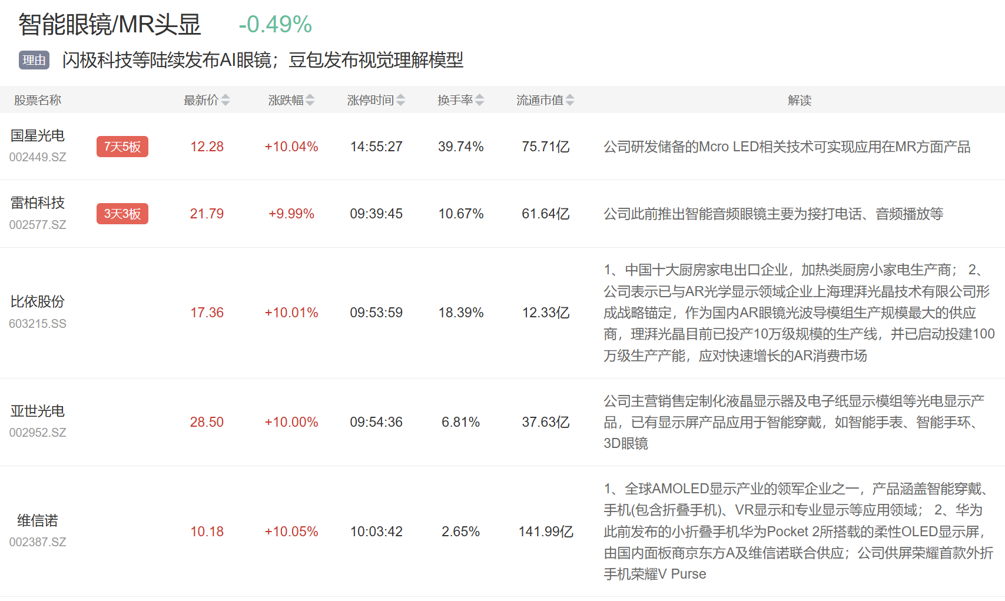This screenshot has width=1005, height=601.
Task: Sort by 涨停时间 column arrow icon
Action: [401, 100]
